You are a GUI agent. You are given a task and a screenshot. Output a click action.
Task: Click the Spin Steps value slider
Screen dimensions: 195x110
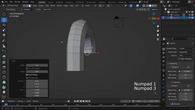click(x=37, y=65)
